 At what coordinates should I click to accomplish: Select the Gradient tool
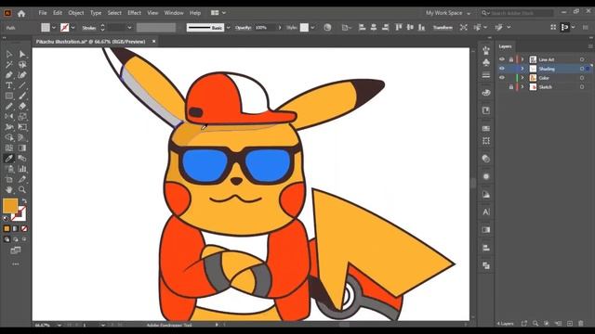tap(22, 148)
